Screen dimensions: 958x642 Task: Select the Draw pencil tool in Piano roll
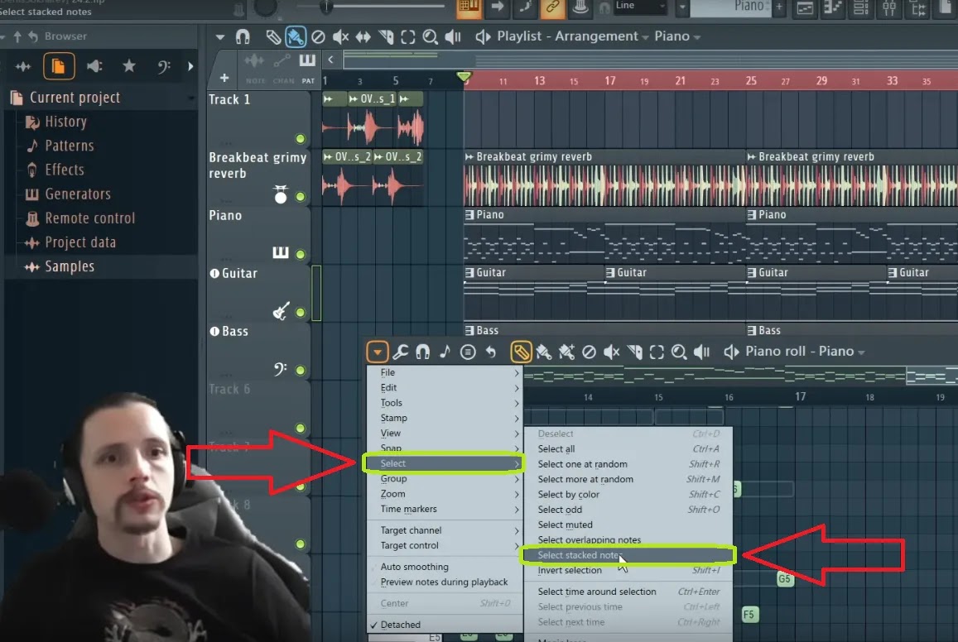[x=521, y=352]
